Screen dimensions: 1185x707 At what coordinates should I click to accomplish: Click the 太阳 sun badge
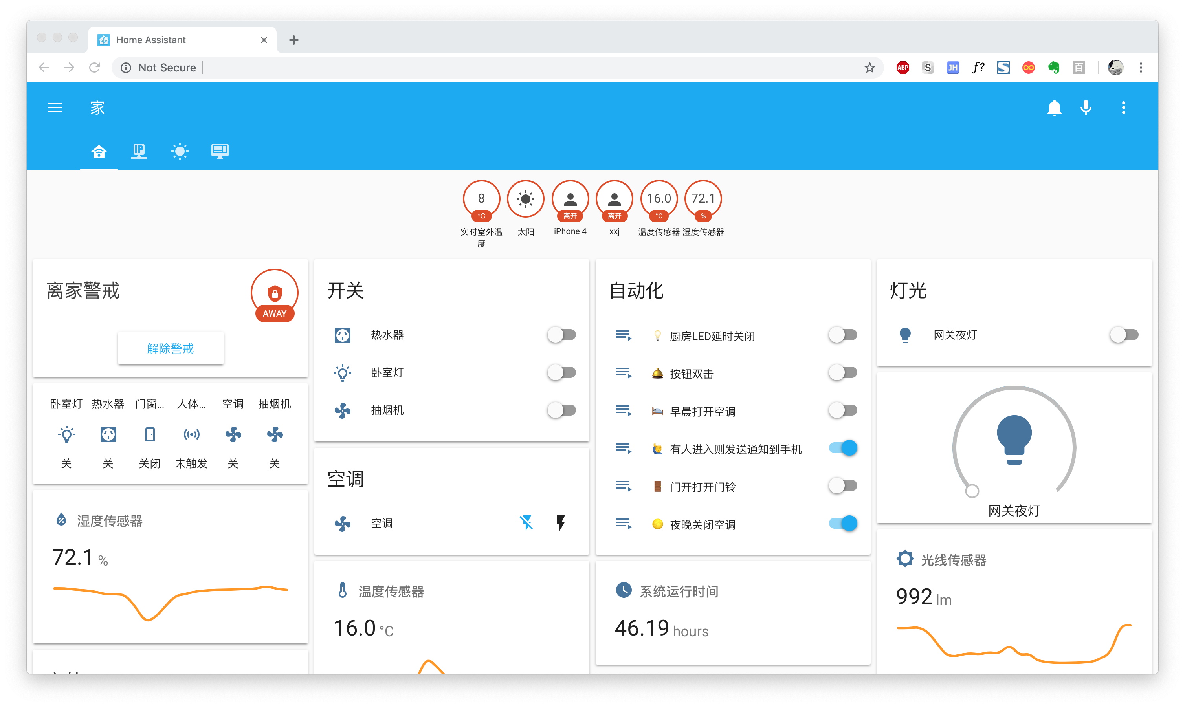click(x=525, y=199)
